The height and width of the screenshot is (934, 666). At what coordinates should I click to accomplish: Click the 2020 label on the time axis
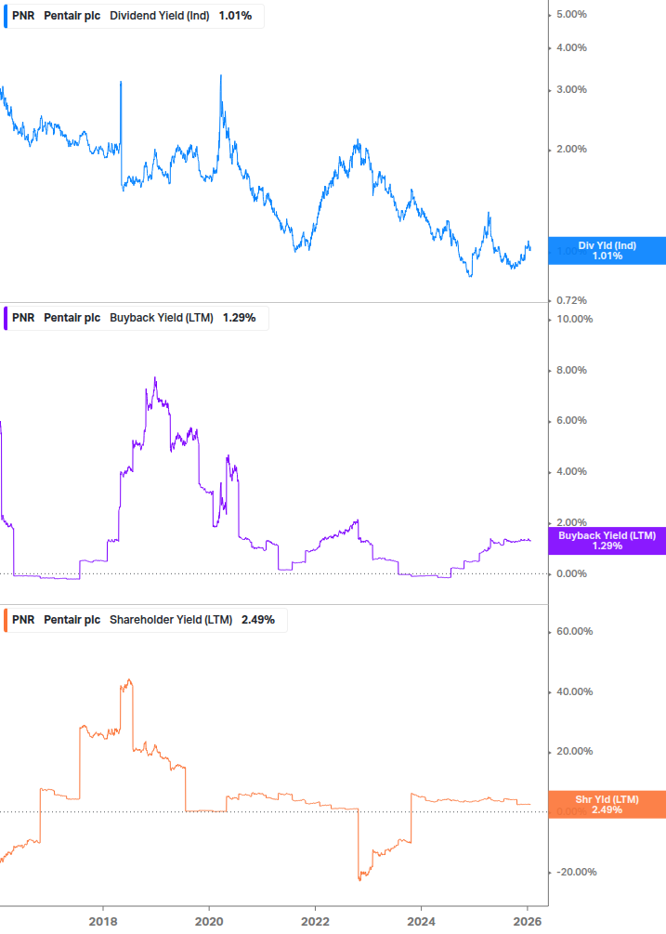(x=209, y=922)
